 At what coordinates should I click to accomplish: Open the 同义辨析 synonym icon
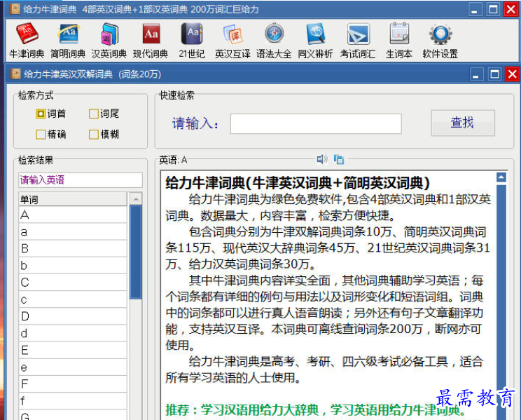click(315, 40)
